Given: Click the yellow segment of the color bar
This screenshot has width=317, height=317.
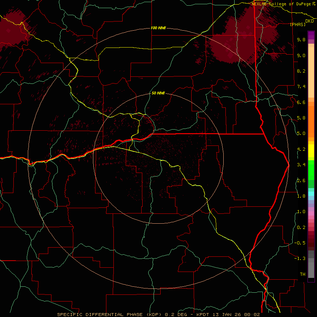Looking at the screenshot, I should point(311,151).
